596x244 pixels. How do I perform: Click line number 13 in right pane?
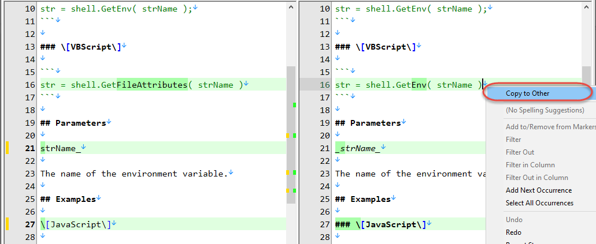click(x=325, y=47)
